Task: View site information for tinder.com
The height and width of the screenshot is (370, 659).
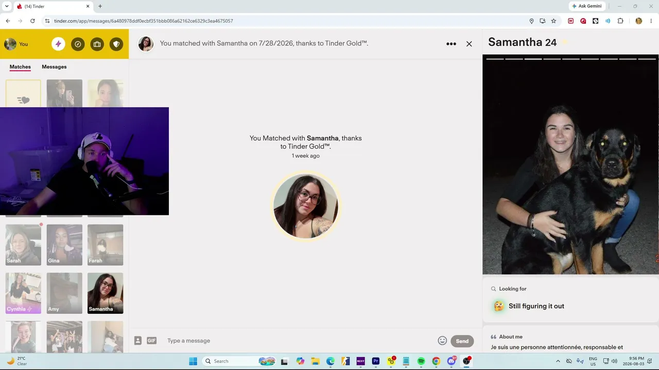Action: (x=47, y=21)
